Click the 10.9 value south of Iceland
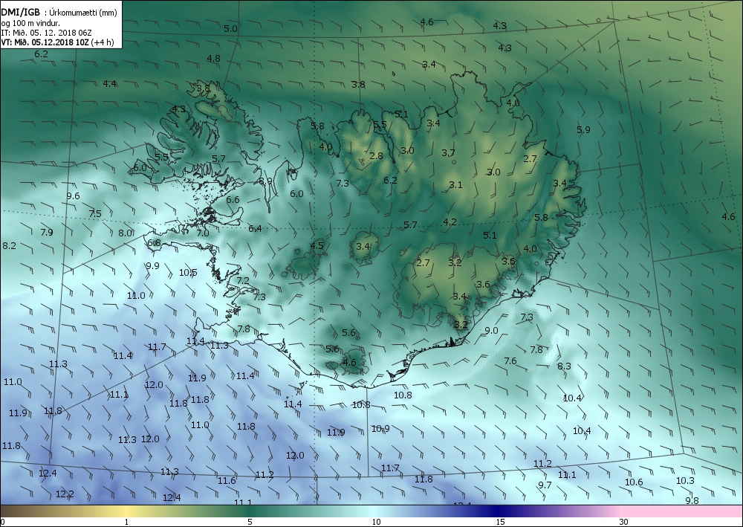 click(380, 428)
